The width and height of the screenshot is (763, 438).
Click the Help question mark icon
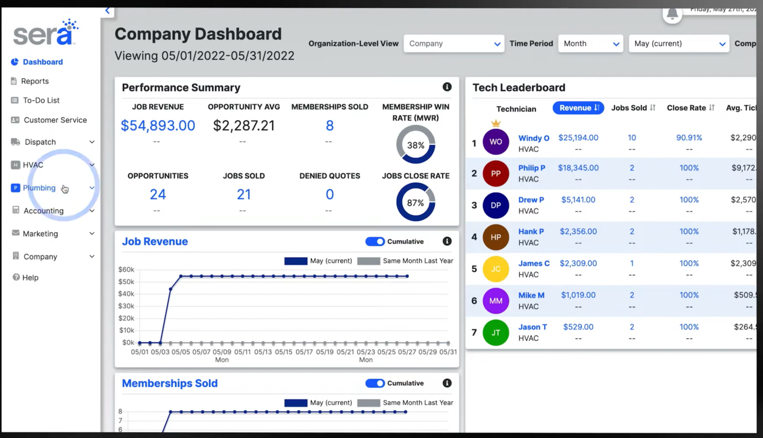point(16,277)
